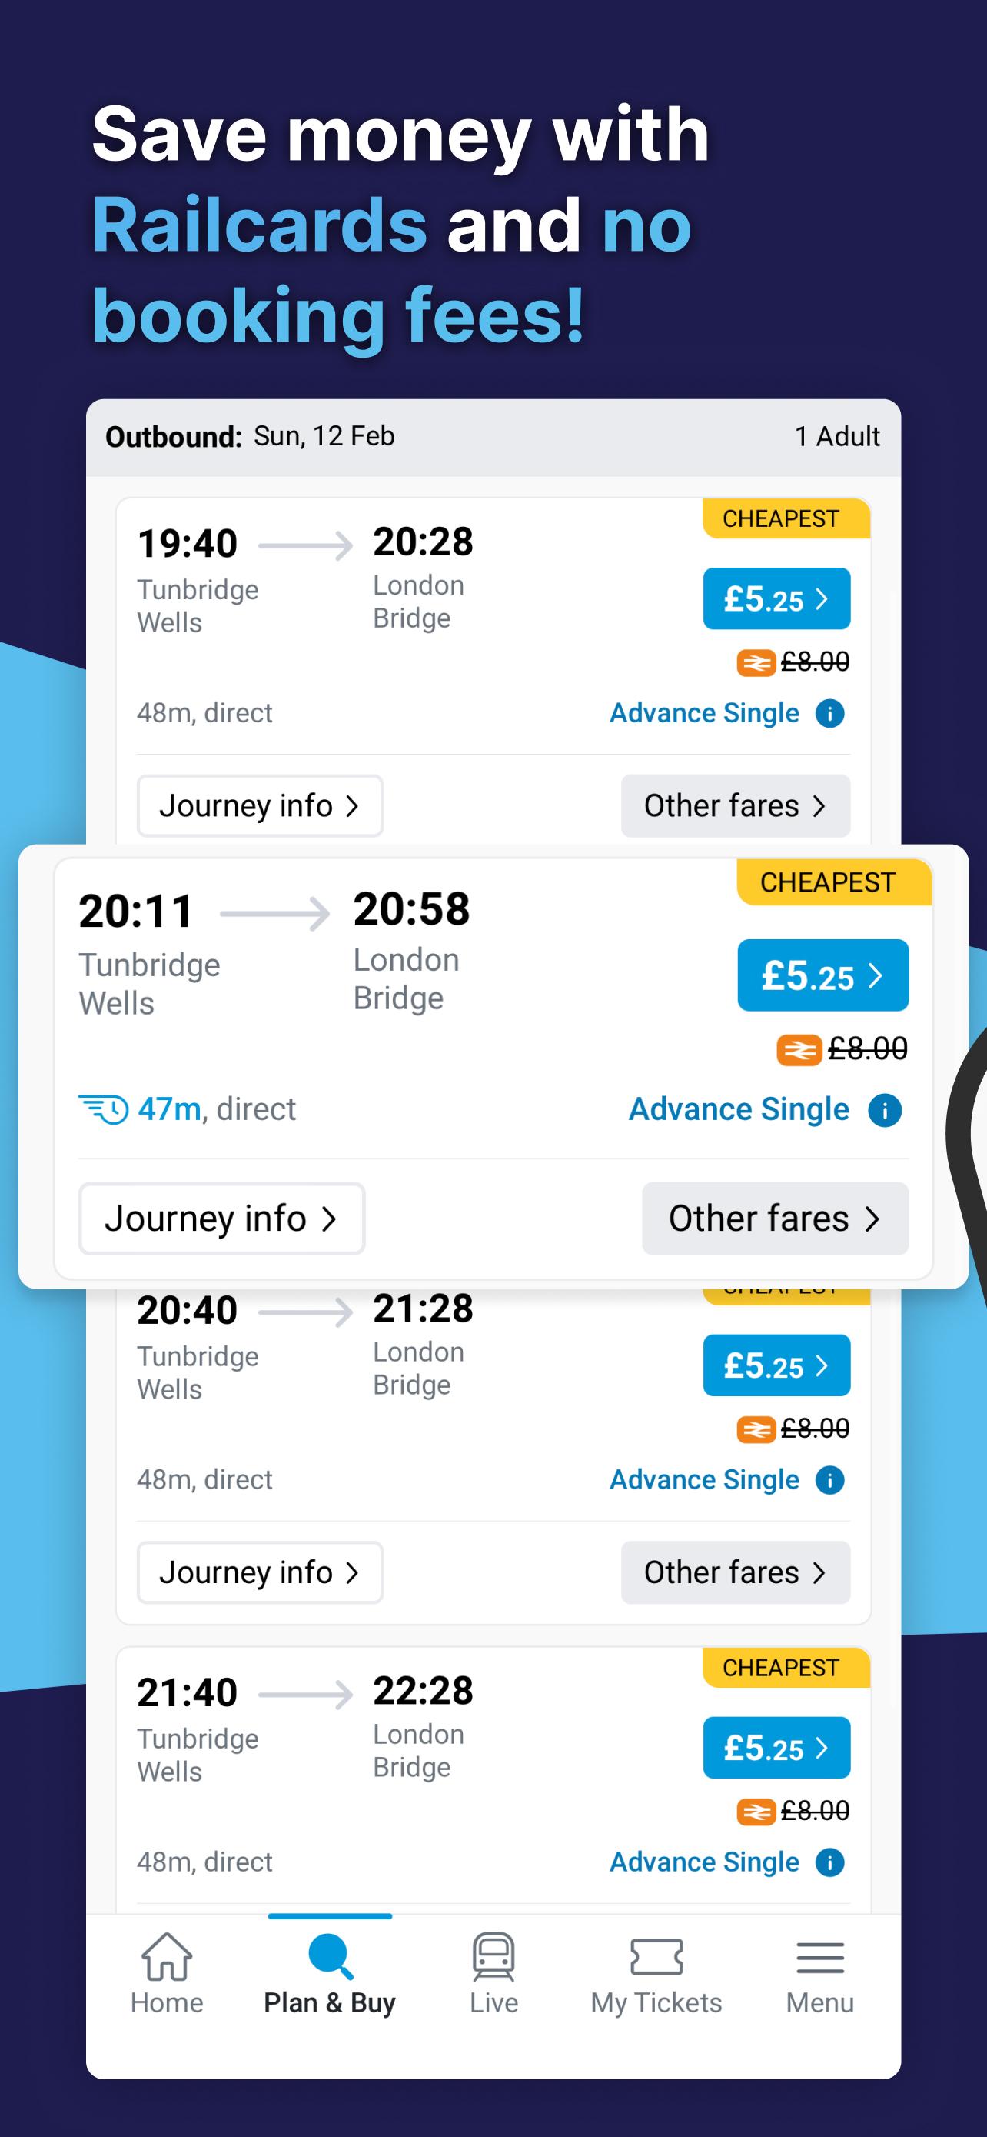Open Journey info for the 19:40 departure

[x=259, y=805]
